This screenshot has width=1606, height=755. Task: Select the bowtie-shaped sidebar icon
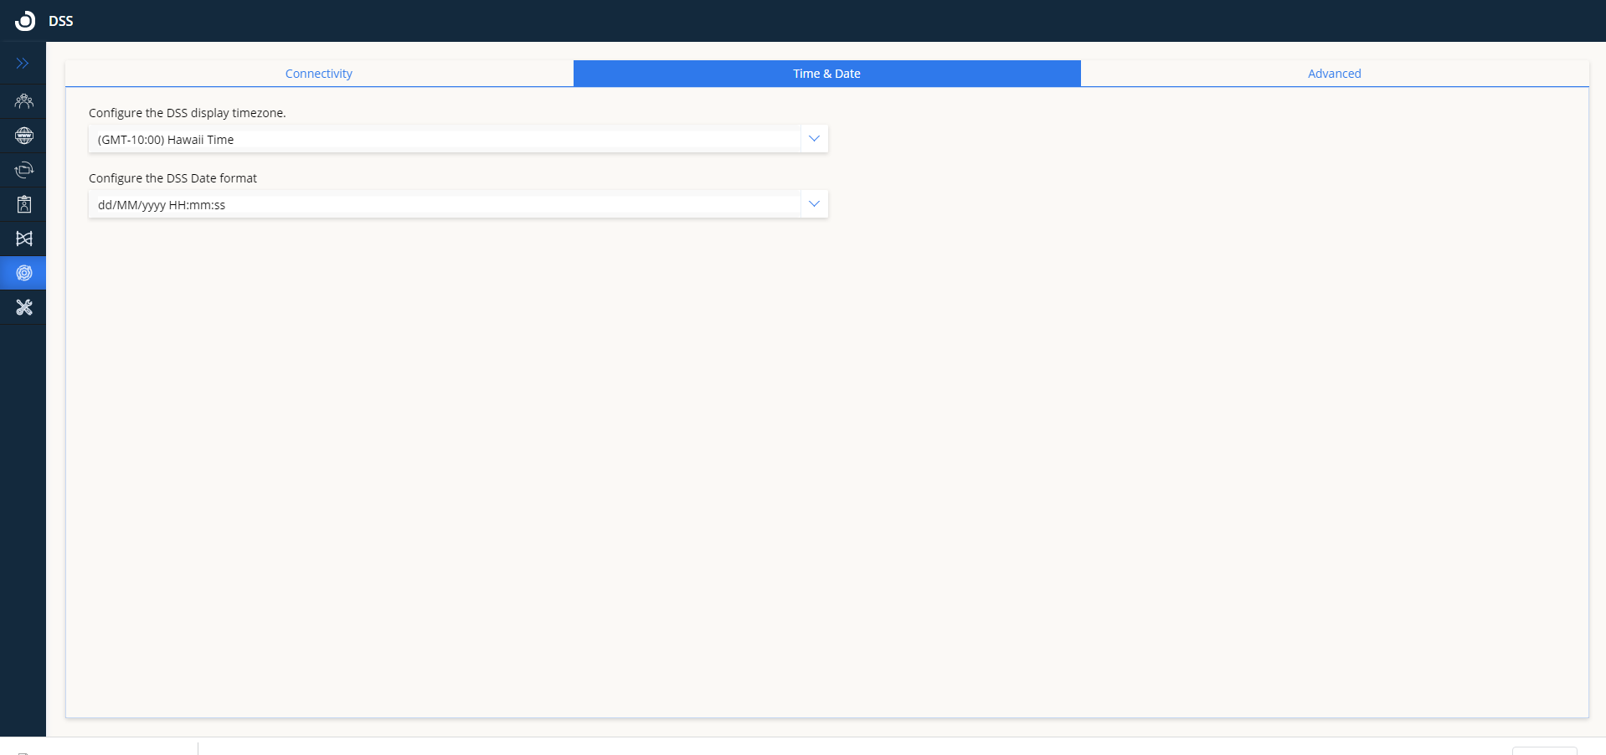23,239
